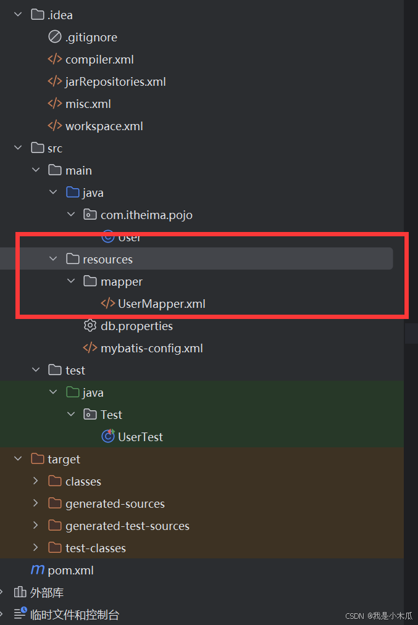The image size is (418, 625).
Task: Collapse the .idea folder
Action: coord(18,14)
